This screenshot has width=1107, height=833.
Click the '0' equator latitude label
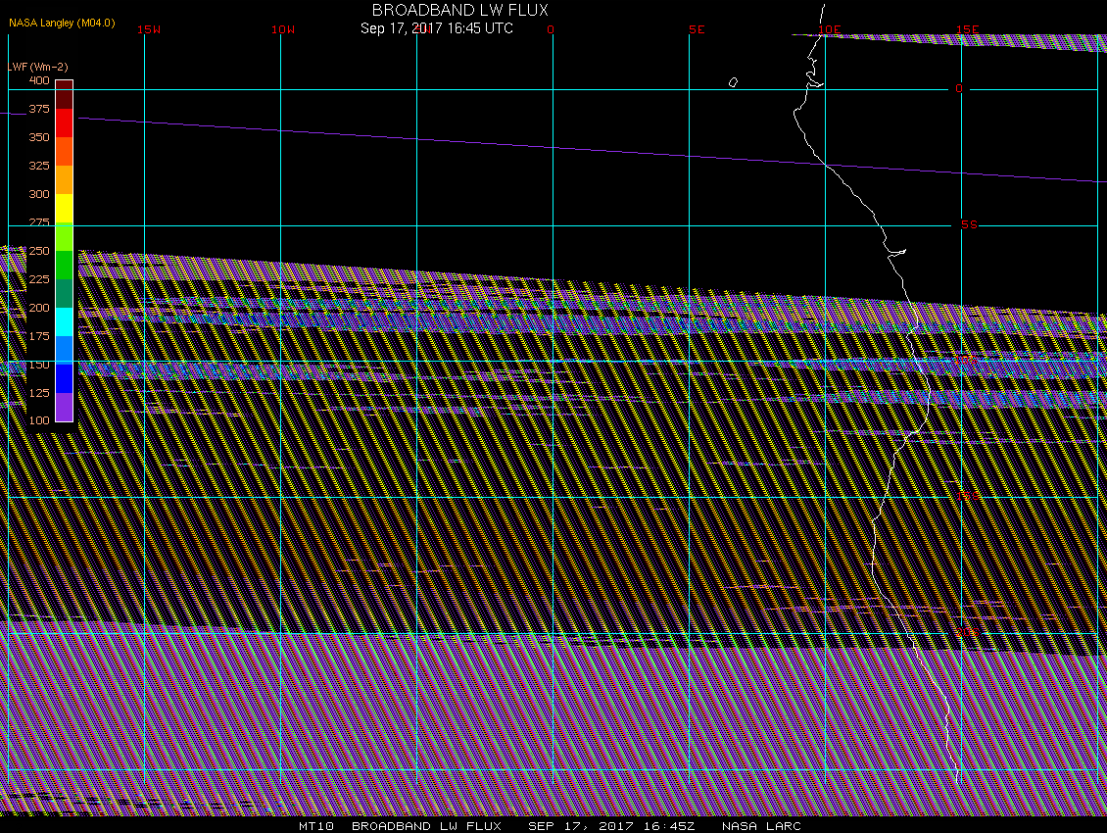[959, 88]
